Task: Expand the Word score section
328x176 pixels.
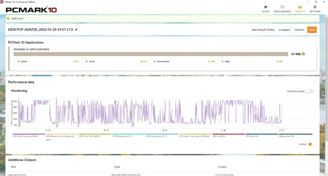Action: pyautogui.click(x=19, y=62)
